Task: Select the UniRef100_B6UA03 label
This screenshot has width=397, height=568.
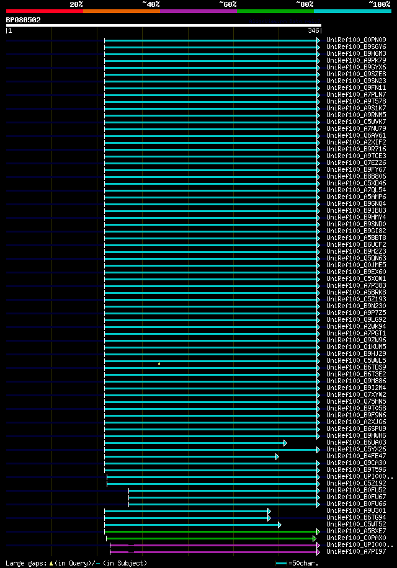Action: (x=356, y=443)
